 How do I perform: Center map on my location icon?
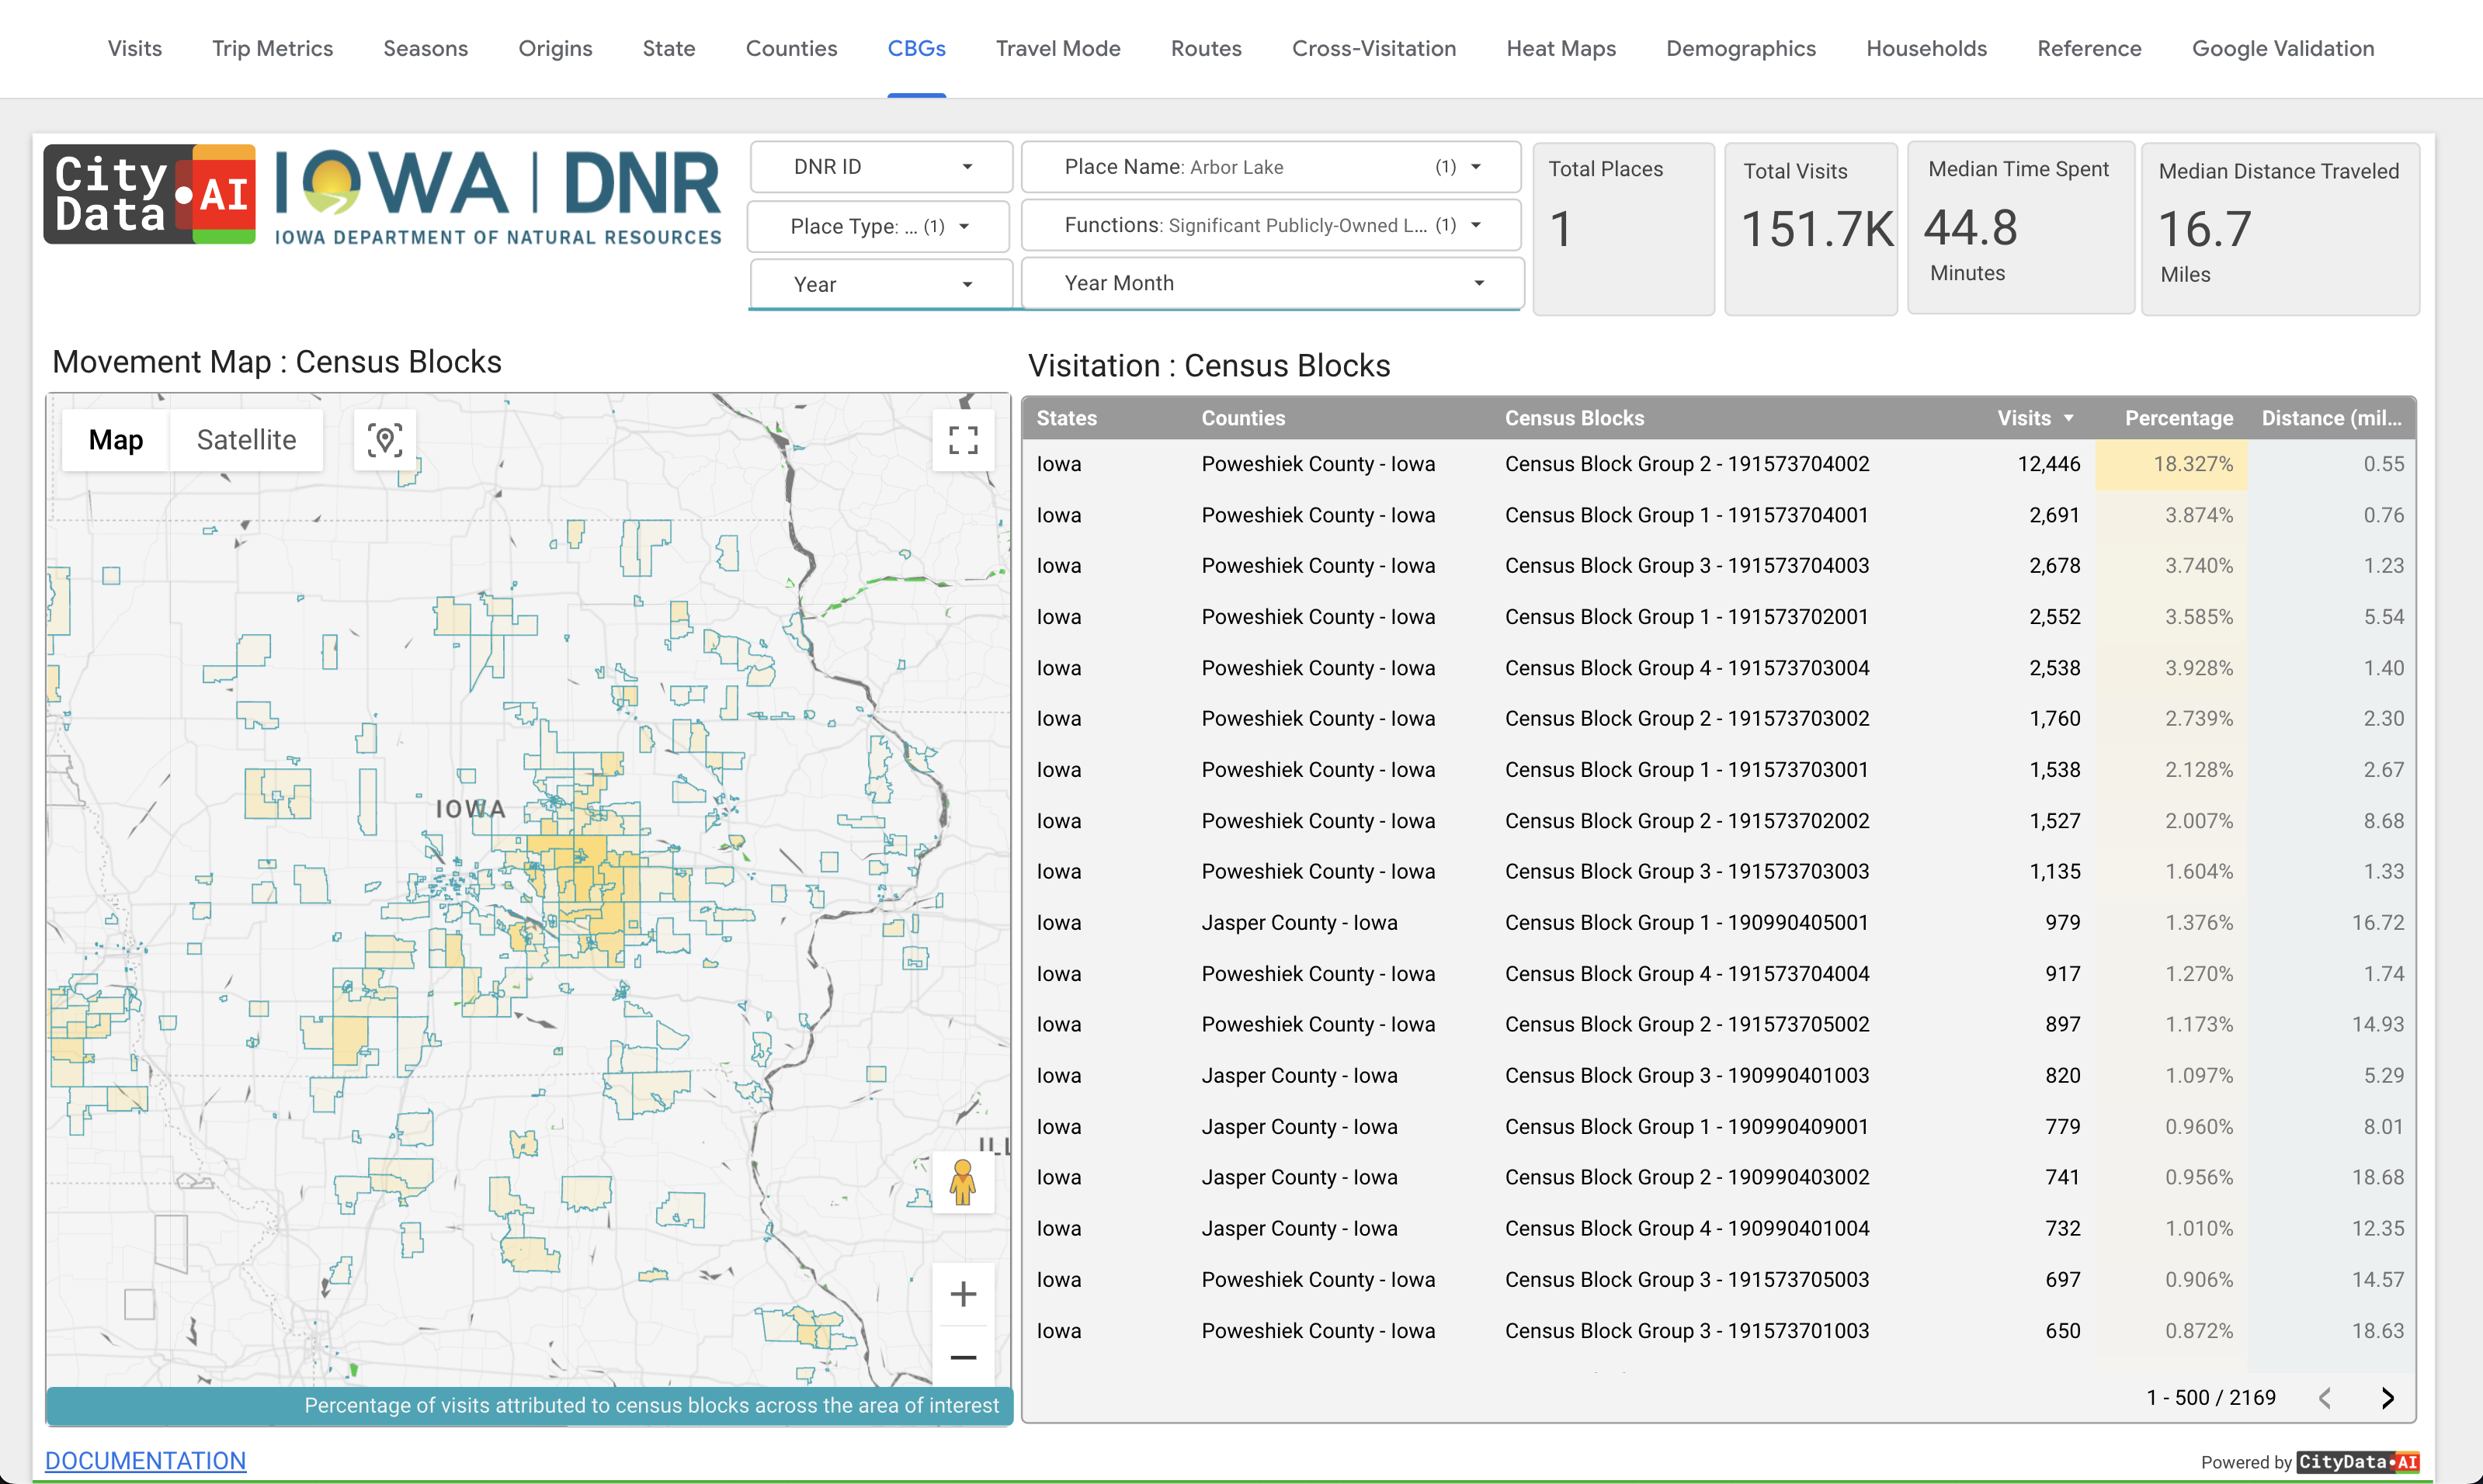point(385,439)
